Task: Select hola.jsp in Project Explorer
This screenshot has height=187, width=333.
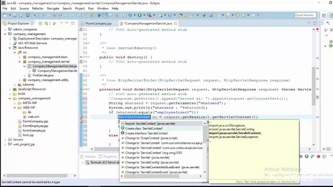Action: tap(28, 135)
